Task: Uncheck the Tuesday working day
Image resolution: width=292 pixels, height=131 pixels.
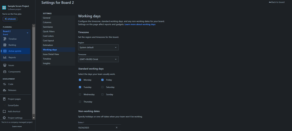Action: click(x=80, y=87)
